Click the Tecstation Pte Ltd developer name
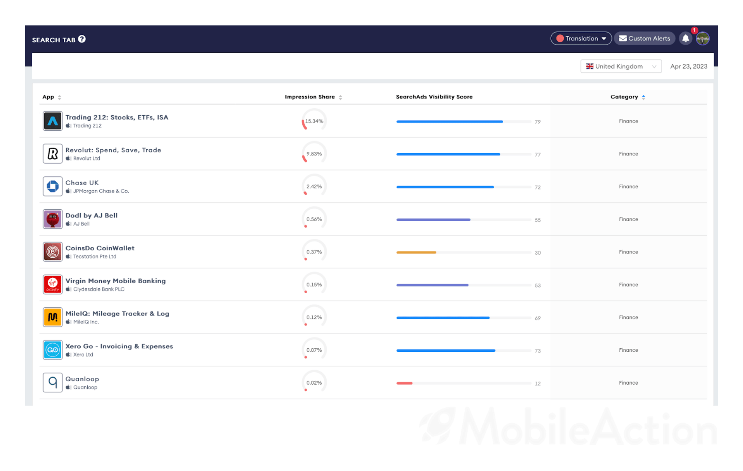The width and height of the screenshot is (743, 471). pyautogui.click(x=95, y=257)
